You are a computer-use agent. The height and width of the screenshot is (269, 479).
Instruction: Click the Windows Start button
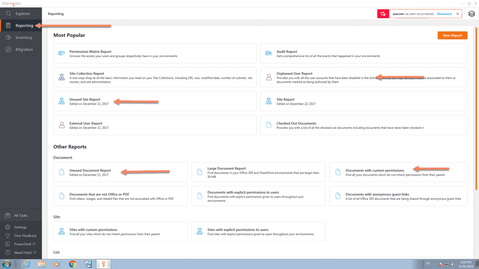[6, 264]
